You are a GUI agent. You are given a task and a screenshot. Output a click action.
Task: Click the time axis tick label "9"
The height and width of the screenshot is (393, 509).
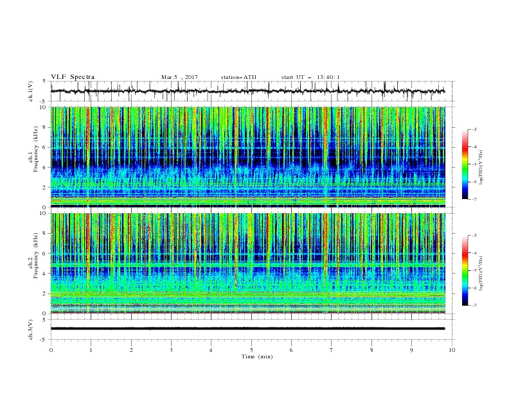pos(411,350)
